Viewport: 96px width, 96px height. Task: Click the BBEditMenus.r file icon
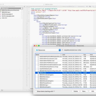click(38, 79)
